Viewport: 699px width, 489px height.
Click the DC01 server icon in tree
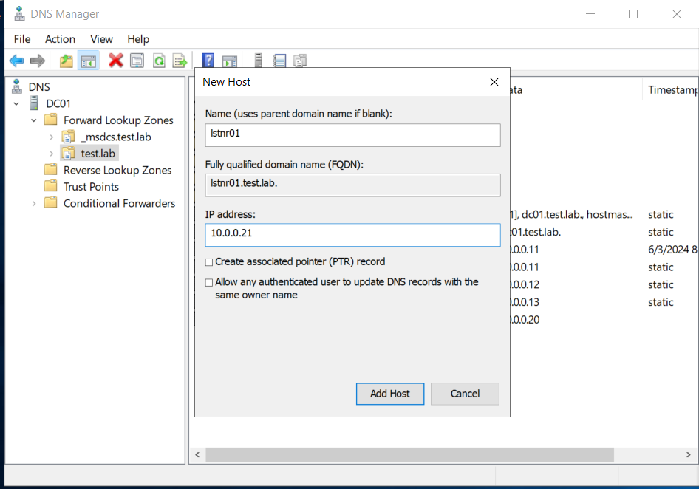pos(34,103)
